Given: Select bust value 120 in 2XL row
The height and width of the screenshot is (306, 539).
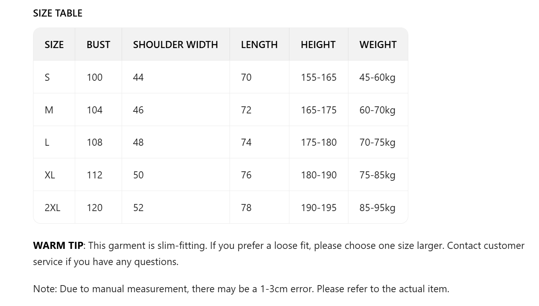Looking at the screenshot, I should pos(94,208).
